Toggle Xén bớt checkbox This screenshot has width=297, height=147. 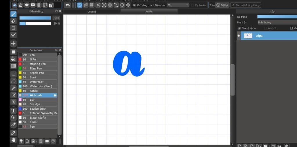(265, 28)
